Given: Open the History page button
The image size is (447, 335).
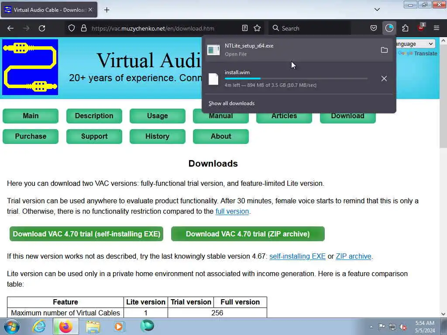Looking at the screenshot, I should click(157, 137).
